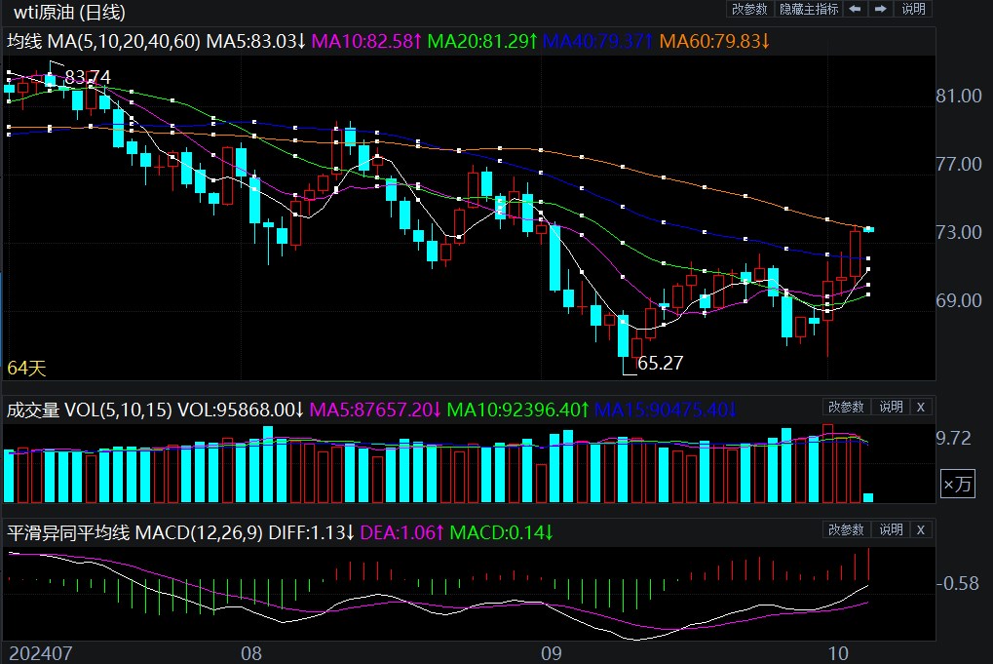Toggle 隐藏主指标 to hide main indicator

coord(808,9)
